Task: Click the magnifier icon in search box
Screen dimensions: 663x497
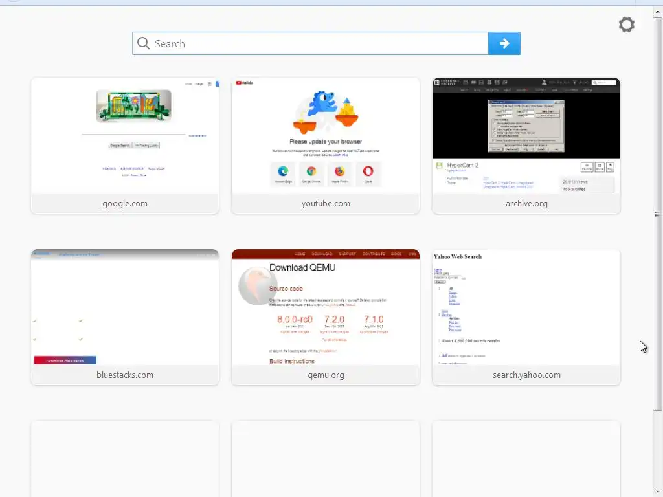Action: click(x=143, y=43)
